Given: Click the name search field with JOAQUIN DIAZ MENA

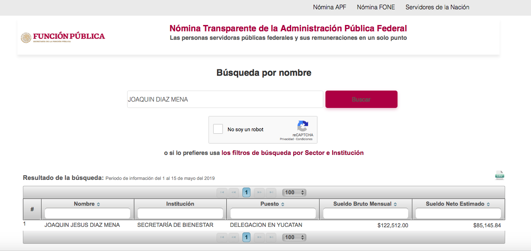Looking at the screenshot, I should [x=225, y=99].
